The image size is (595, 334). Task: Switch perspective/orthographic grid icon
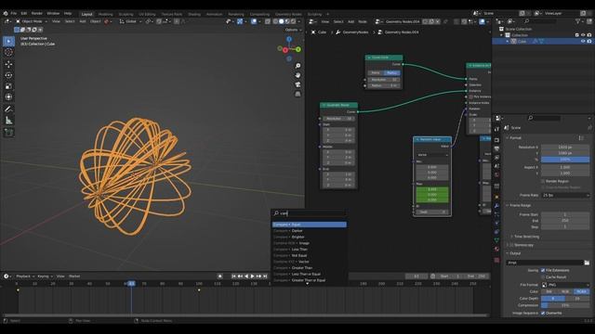tap(297, 94)
